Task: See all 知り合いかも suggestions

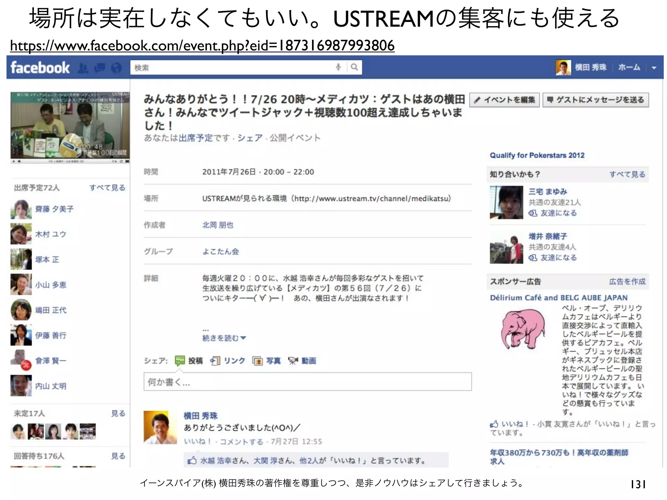Action: [627, 174]
